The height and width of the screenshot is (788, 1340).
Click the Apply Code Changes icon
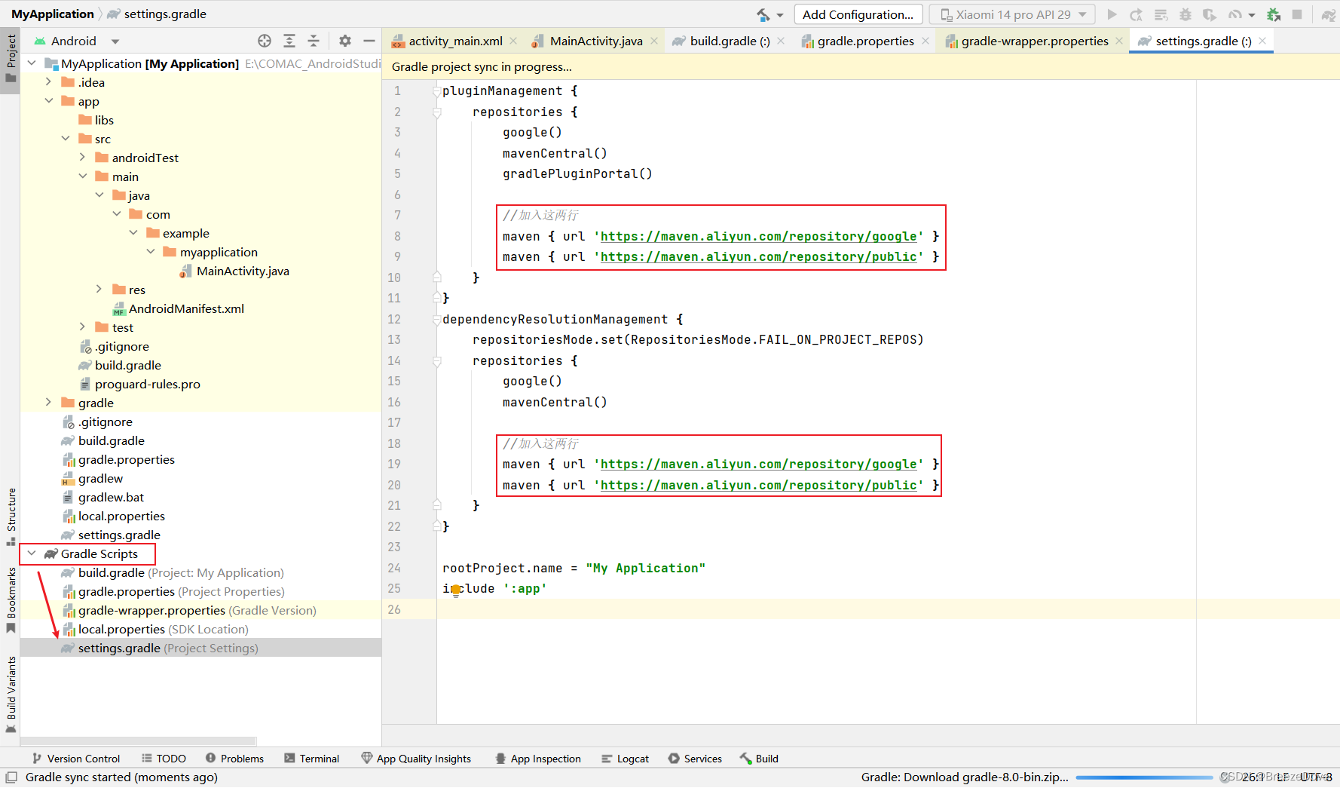(1161, 14)
